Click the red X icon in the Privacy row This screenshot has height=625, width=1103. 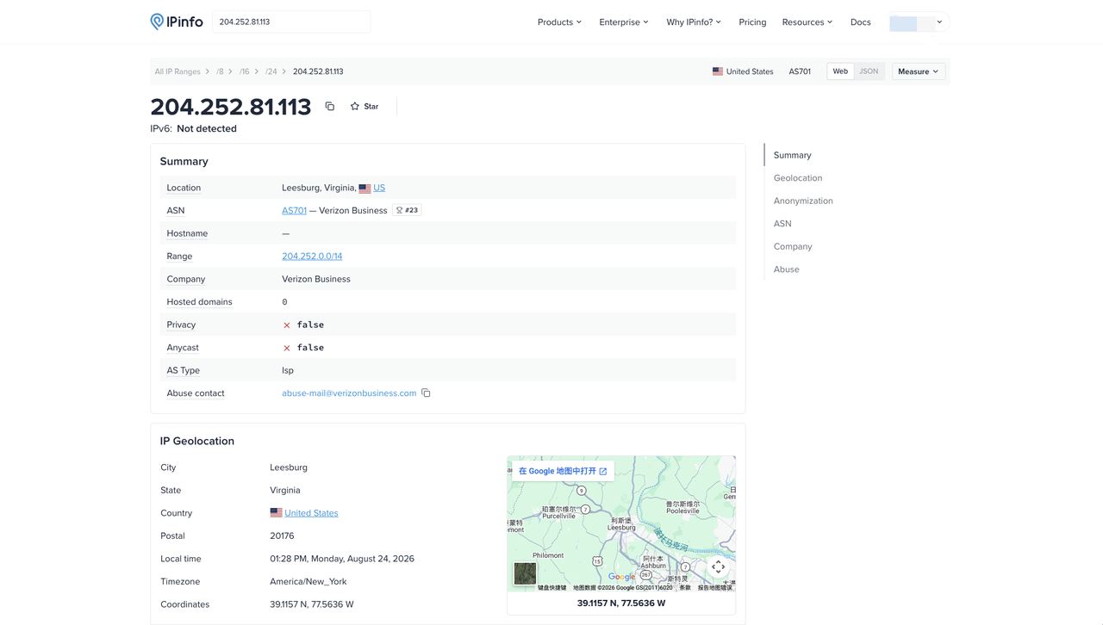287,325
